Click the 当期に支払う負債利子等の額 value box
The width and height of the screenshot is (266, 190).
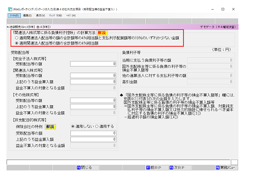point(210,60)
